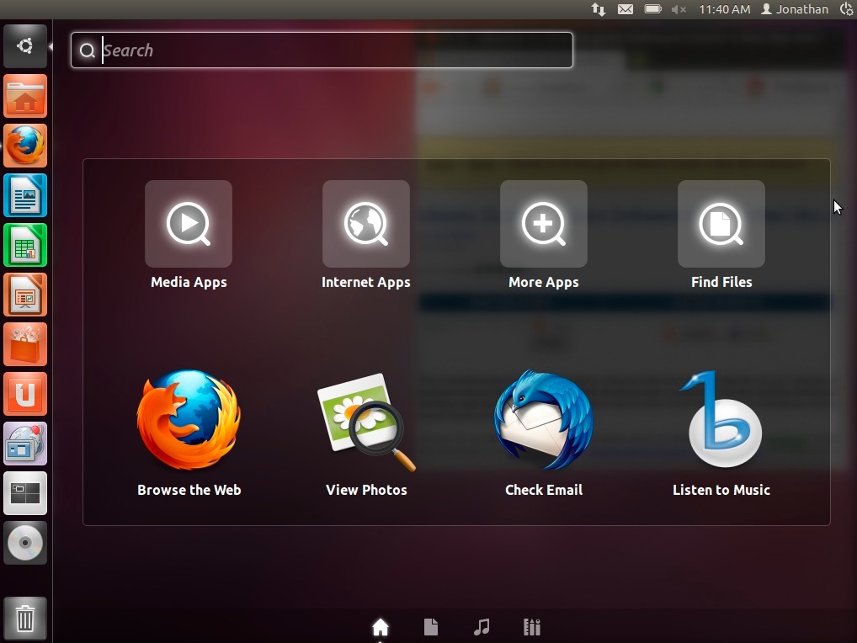The image size is (857, 643).
Task: Switch to the Music lens
Action: [482, 626]
